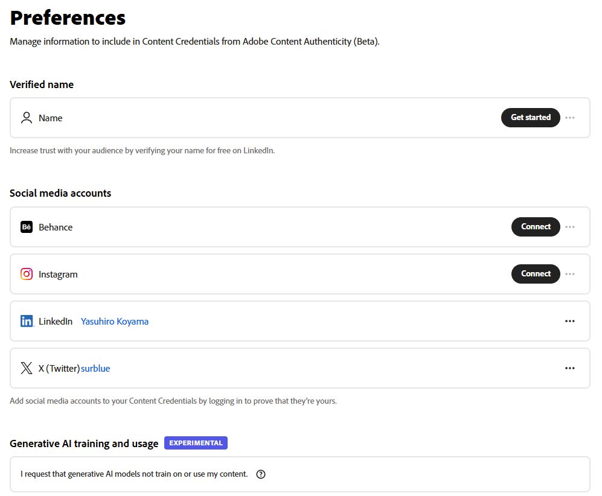Click the Preferences page title
Viewport: 602px width, 496px height.
tap(67, 17)
